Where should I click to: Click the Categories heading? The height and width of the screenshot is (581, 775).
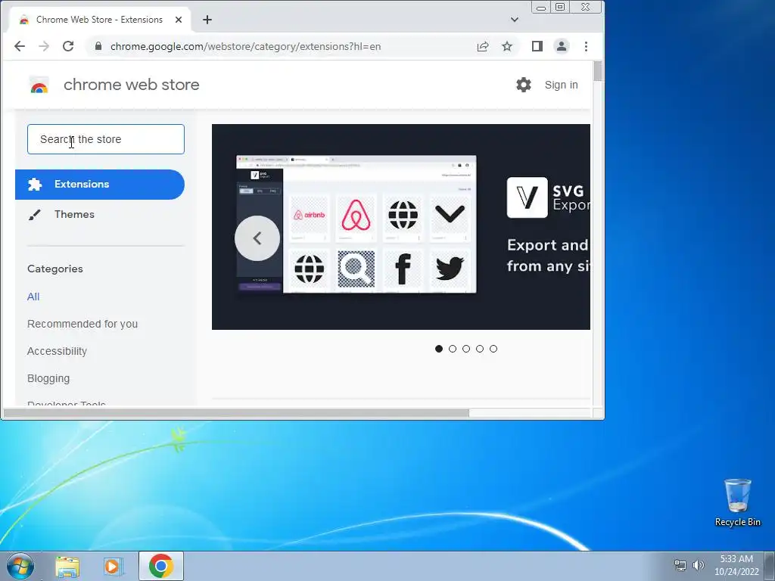pos(55,269)
